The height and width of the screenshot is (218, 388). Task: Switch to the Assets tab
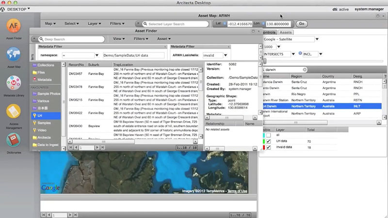click(285, 32)
